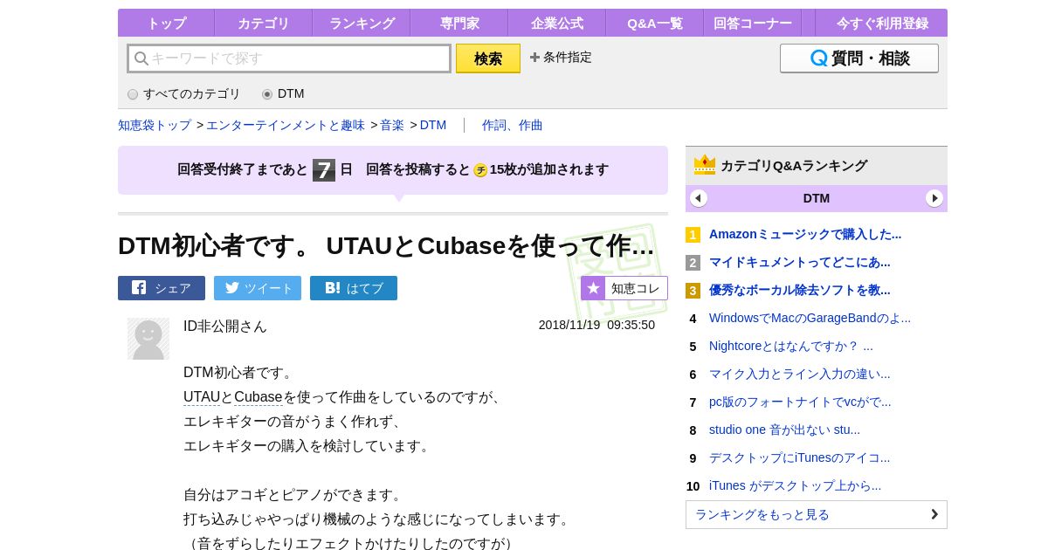The height and width of the screenshot is (550, 1048).
Task: Select the DTM radio button
Action: [x=267, y=94]
